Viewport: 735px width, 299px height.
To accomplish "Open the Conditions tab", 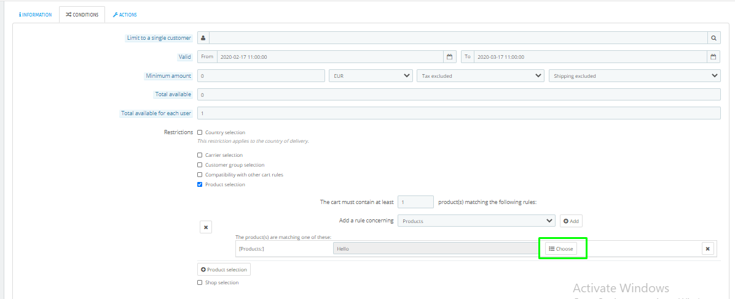I will click(x=82, y=15).
